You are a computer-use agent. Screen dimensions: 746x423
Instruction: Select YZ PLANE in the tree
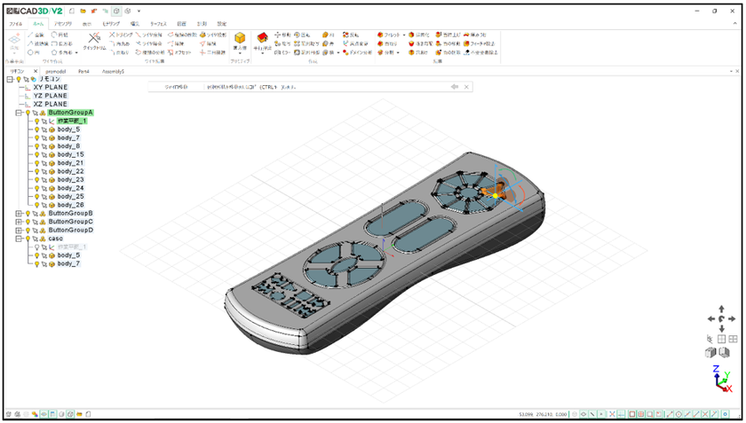(x=51, y=96)
